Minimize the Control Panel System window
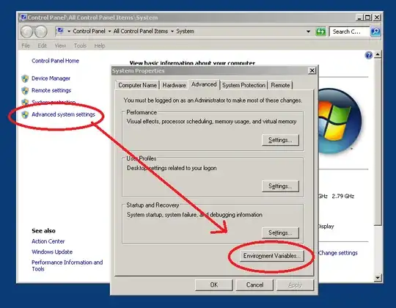 (359, 18)
